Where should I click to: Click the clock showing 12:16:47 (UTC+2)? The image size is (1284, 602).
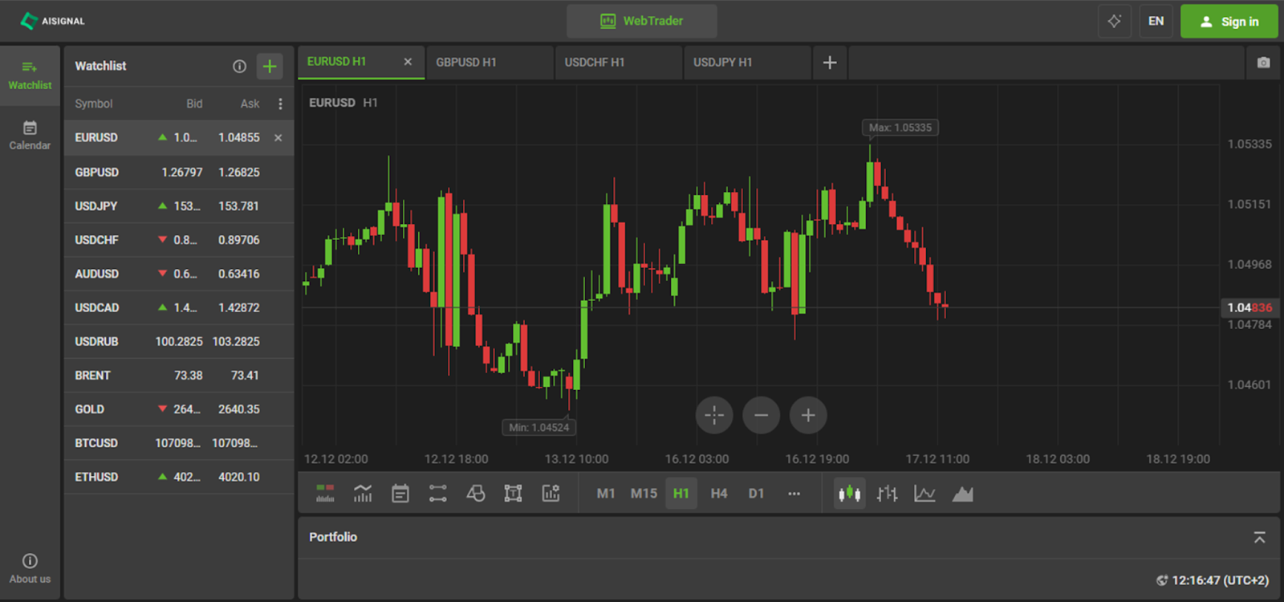pyautogui.click(x=1213, y=580)
